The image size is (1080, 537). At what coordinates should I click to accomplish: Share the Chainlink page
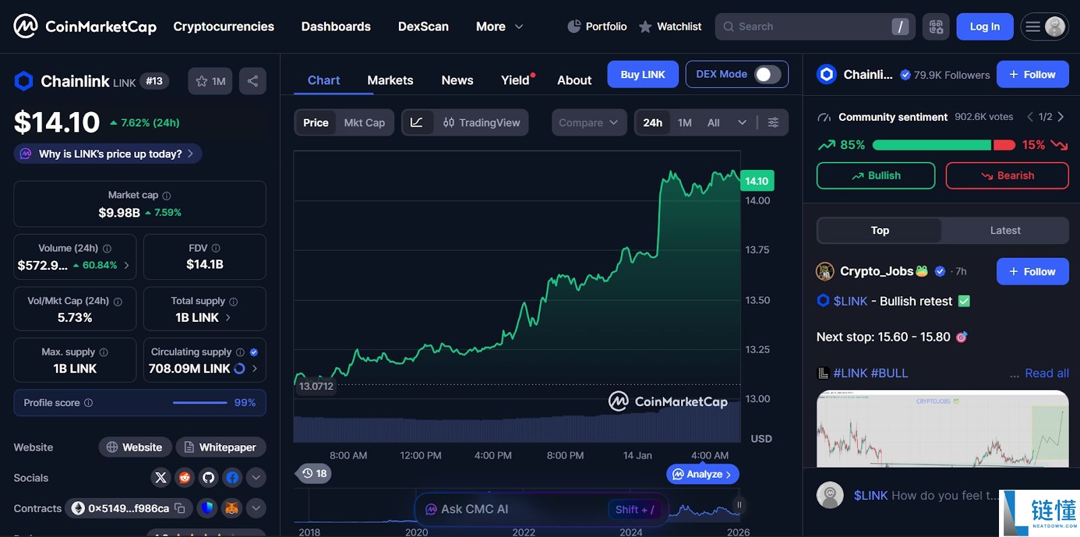pyautogui.click(x=252, y=81)
